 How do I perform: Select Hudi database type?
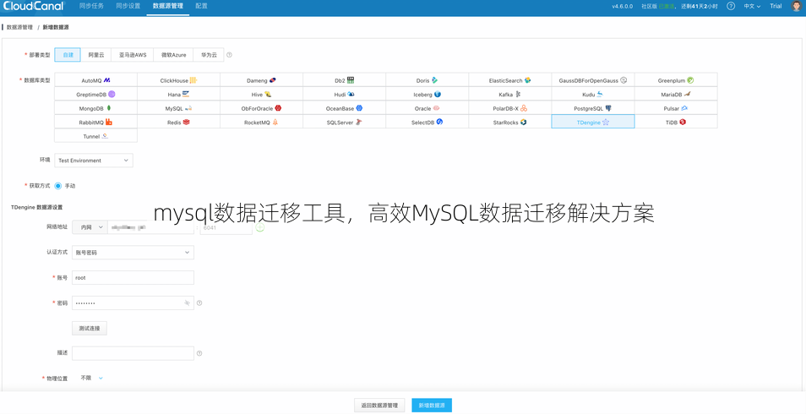[x=344, y=94]
